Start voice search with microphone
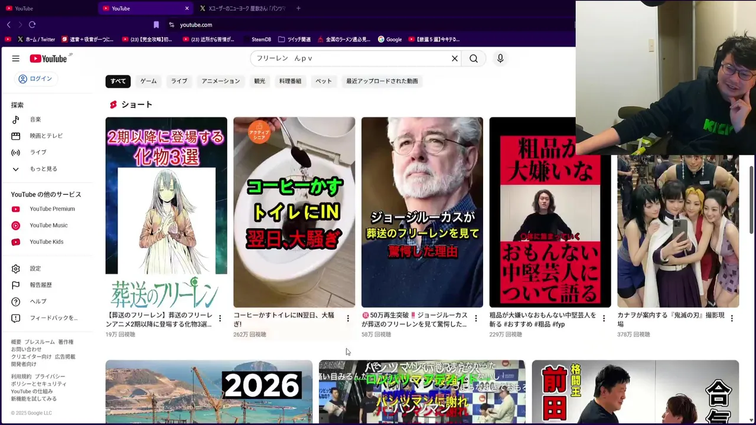756x425 pixels. click(500, 58)
